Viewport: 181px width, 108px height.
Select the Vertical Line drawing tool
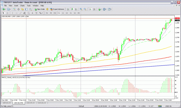pyautogui.click(x=12, y=13)
